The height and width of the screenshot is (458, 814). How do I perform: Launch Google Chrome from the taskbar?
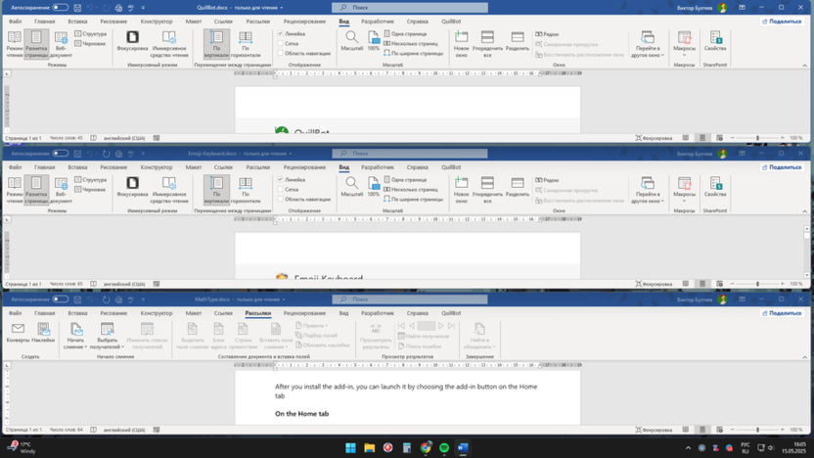(426, 447)
